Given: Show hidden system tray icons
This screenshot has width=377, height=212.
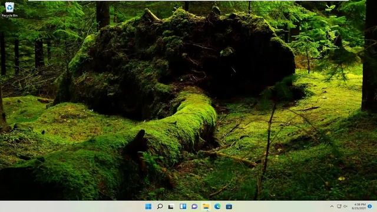Looking at the screenshot, I should click(x=332, y=206).
